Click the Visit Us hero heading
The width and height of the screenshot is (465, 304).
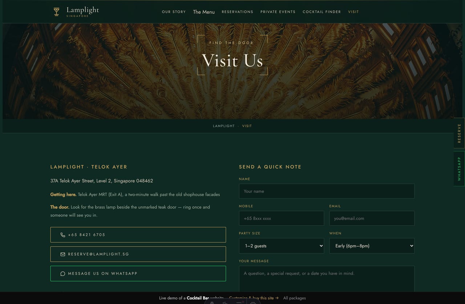[232, 60]
